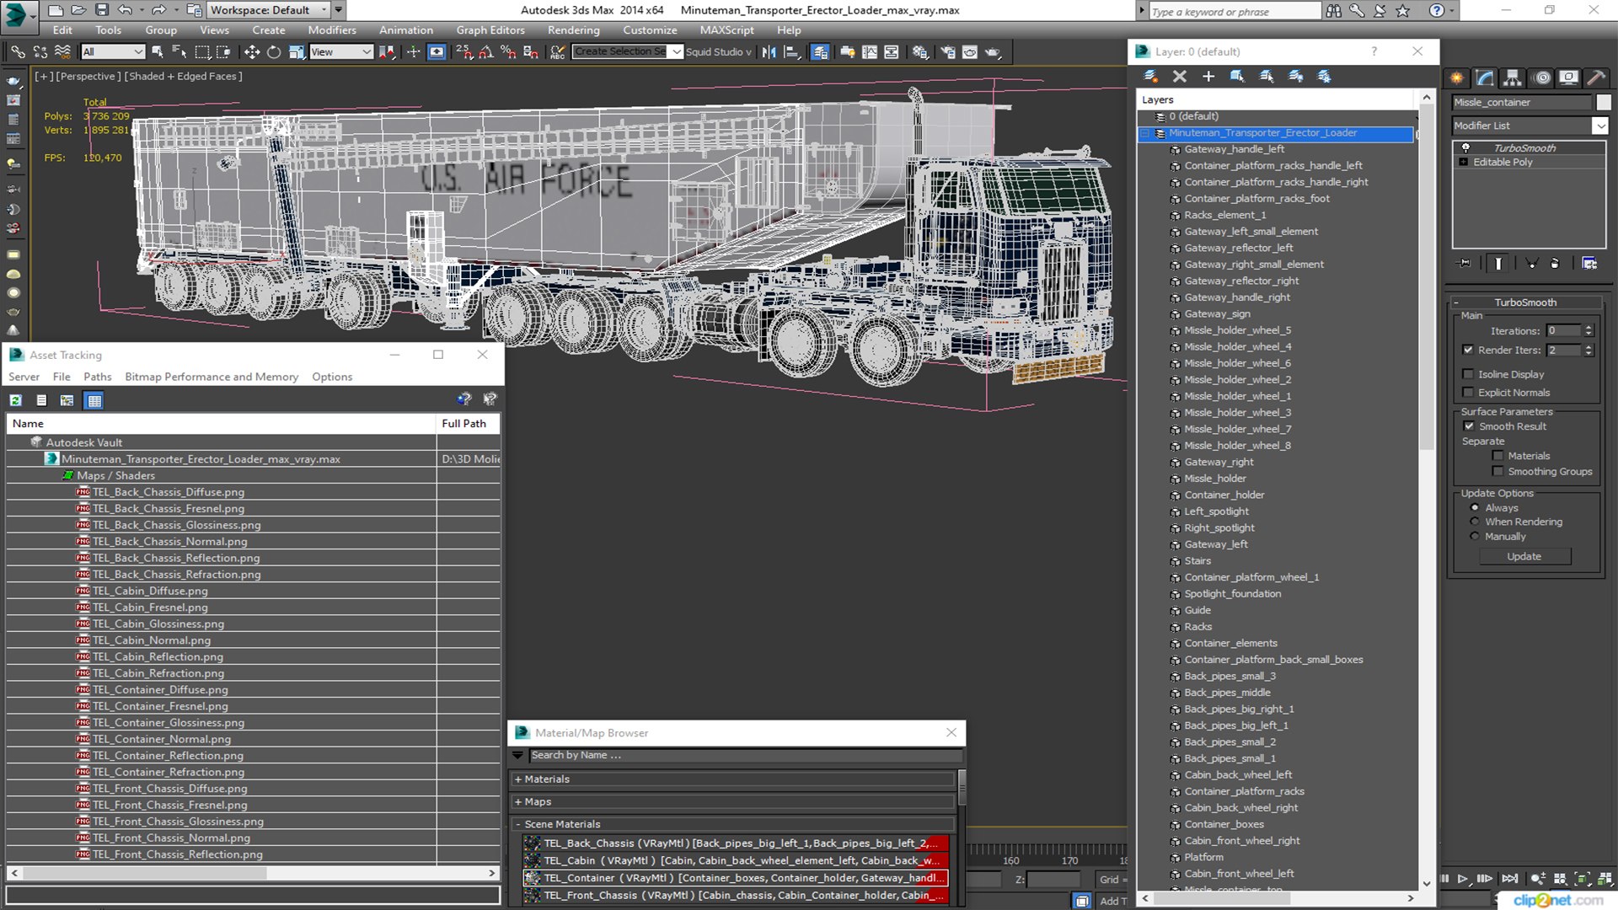Click Search by Name field in Material Browser
Viewport: 1618px width, 910px height.
[x=745, y=756]
